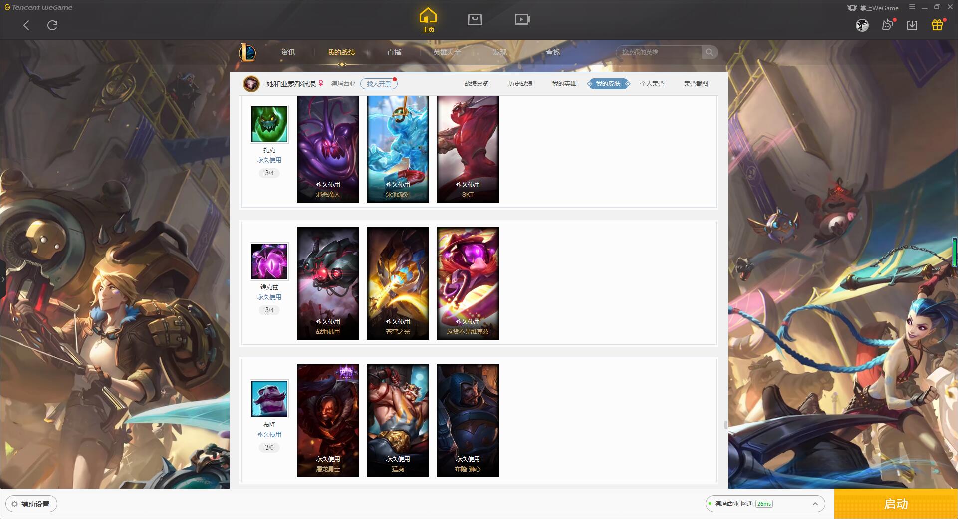Expand the left edge side panel arrow
This screenshot has width=958, height=519.
[2, 279]
